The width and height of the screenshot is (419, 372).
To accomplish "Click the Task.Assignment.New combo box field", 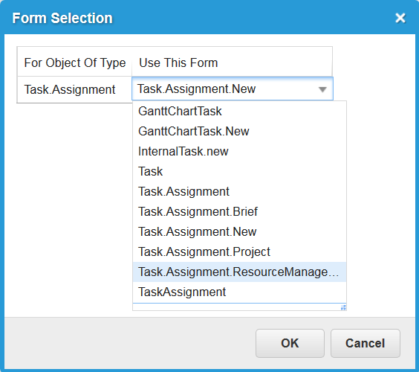I will coord(233,89).
